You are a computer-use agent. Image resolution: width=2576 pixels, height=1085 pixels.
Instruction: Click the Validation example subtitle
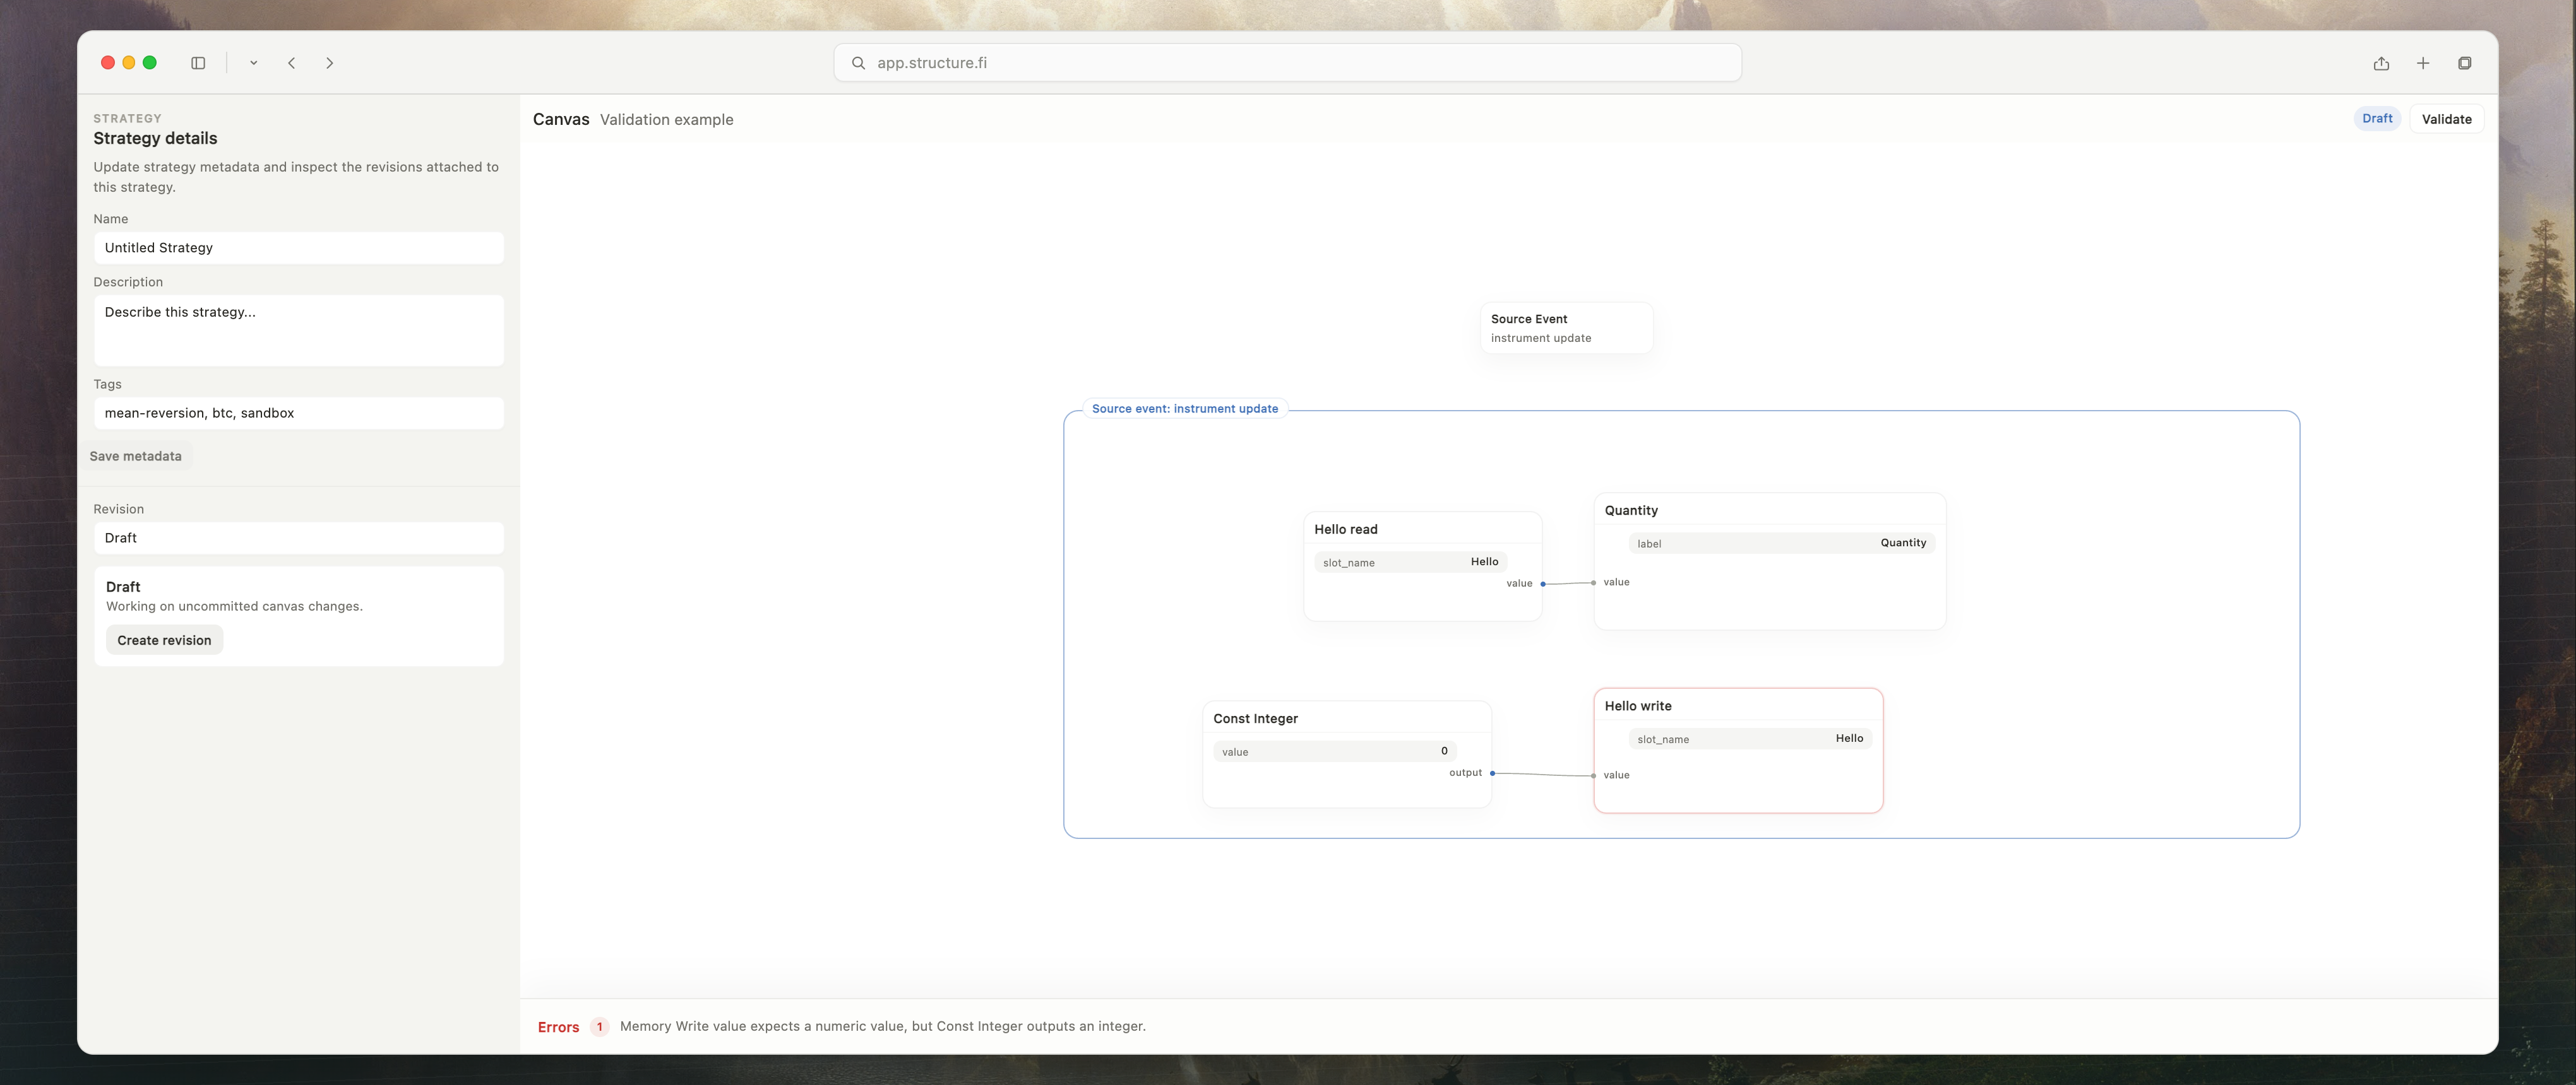[x=667, y=120]
